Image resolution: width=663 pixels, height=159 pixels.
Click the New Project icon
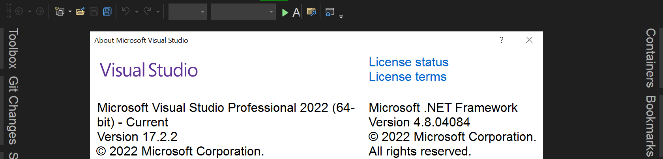pyautogui.click(x=60, y=11)
